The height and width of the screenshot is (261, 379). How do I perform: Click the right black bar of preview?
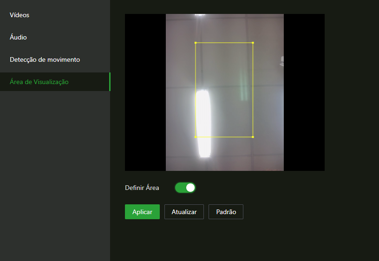[x=304, y=92]
